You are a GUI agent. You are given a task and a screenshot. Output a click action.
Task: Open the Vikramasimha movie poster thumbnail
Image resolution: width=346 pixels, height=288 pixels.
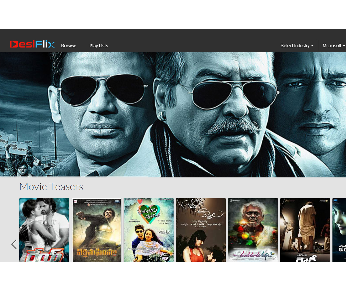96,230
